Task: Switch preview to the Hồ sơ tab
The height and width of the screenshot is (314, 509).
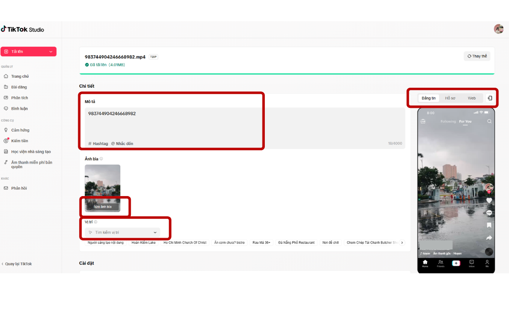Action: coord(450,98)
